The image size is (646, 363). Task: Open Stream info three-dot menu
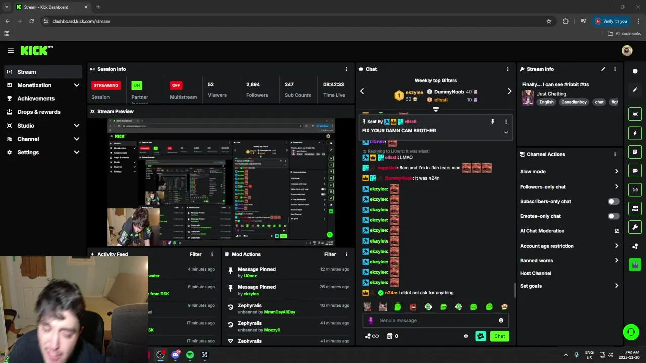point(615,69)
